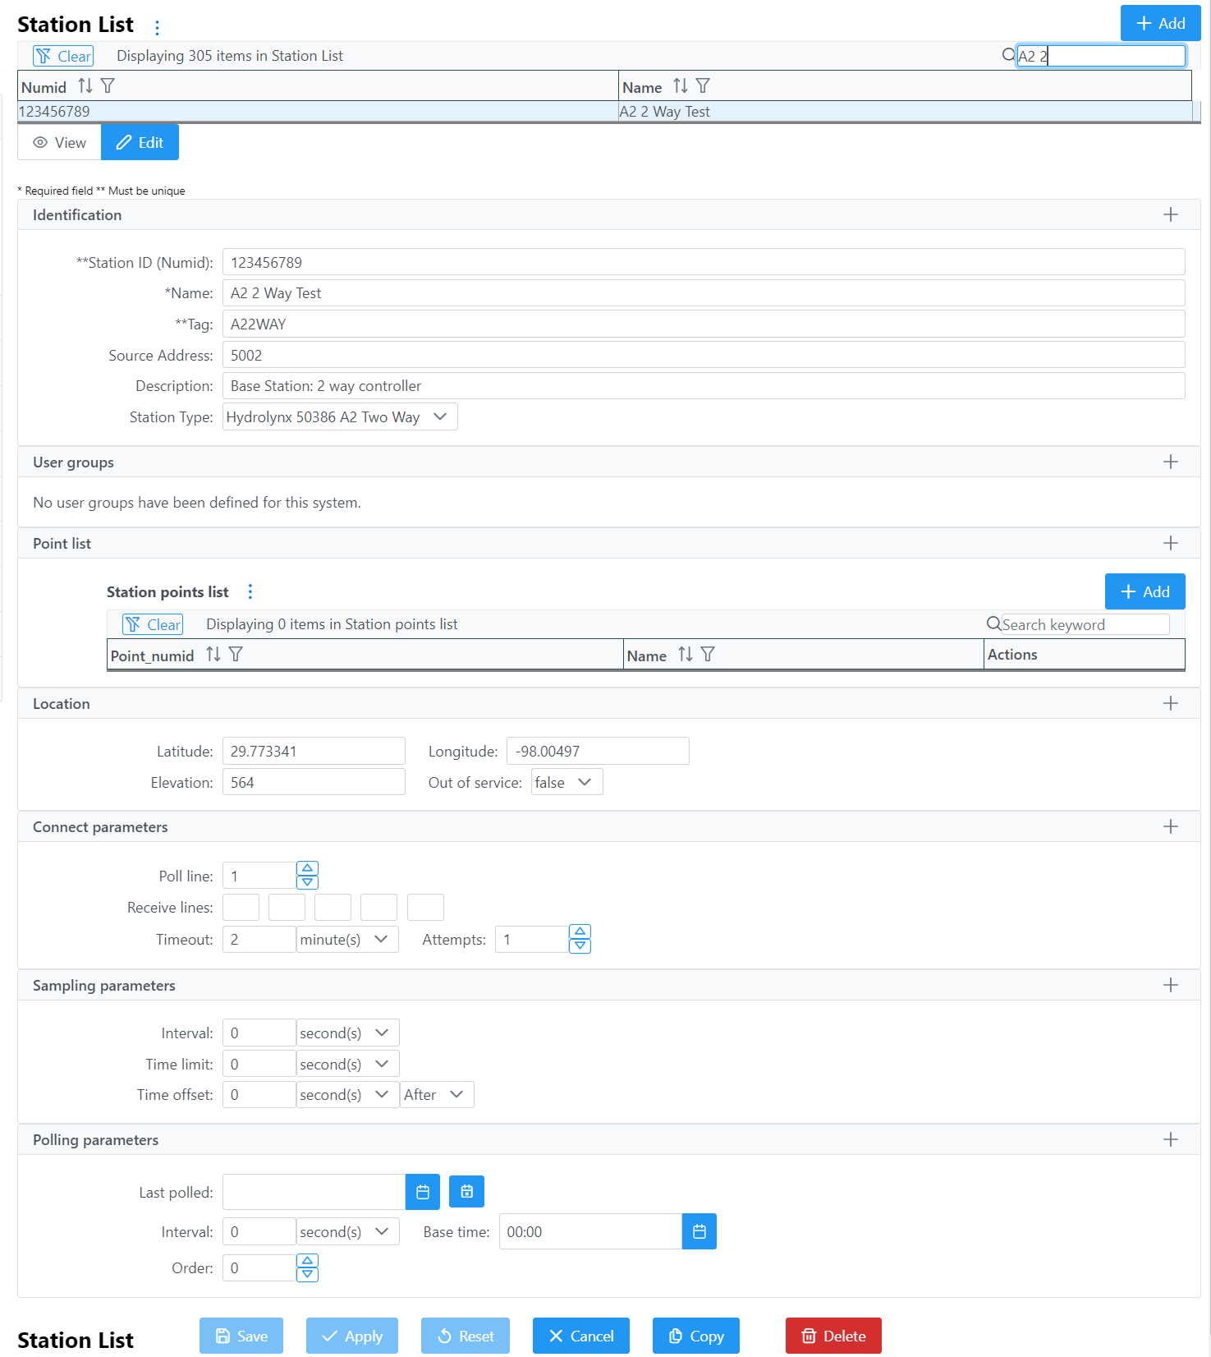Image resolution: width=1211 pixels, height=1357 pixels.
Task: Delete the A2 2 Way Test station
Action: [x=833, y=1336]
